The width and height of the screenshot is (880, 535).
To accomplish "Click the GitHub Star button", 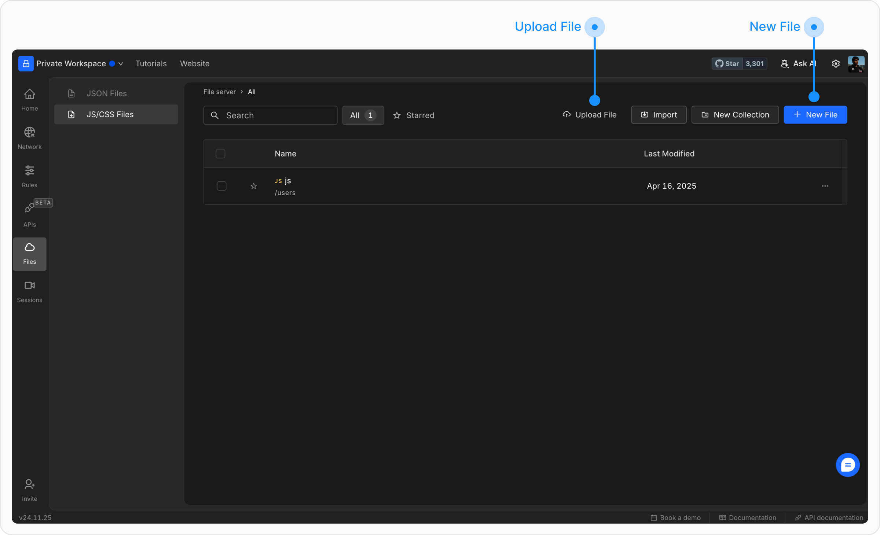I will [727, 64].
